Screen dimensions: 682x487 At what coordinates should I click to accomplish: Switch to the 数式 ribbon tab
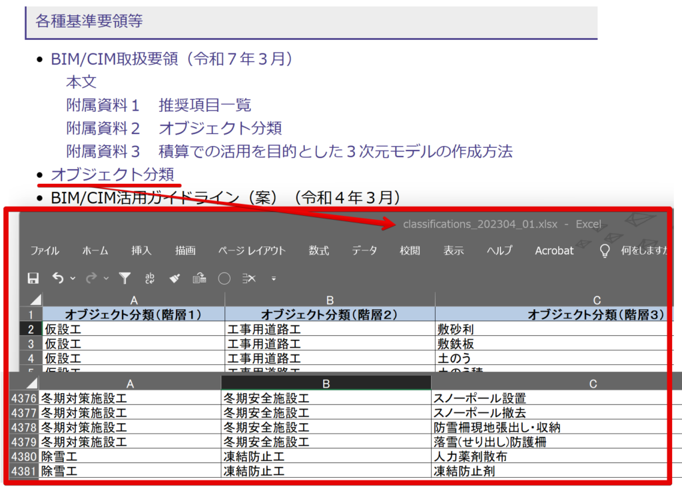(318, 250)
